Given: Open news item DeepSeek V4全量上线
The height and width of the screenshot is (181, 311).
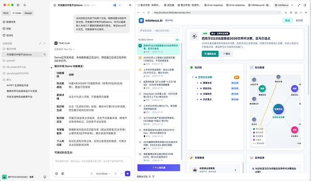Looking at the screenshot, I should (158, 97).
